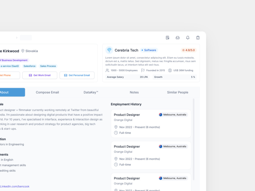
Task: Click Nov 2022 - Present in second card
Action: pyautogui.click(x=139, y=159)
